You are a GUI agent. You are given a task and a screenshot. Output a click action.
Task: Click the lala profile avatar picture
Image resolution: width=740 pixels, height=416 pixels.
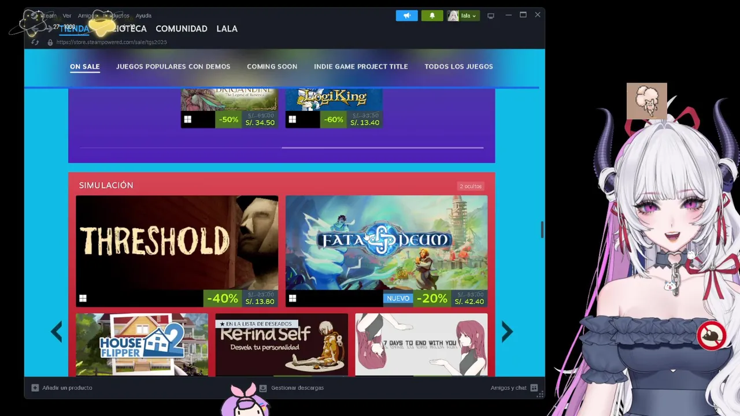pyautogui.click(x=453, y=16)
